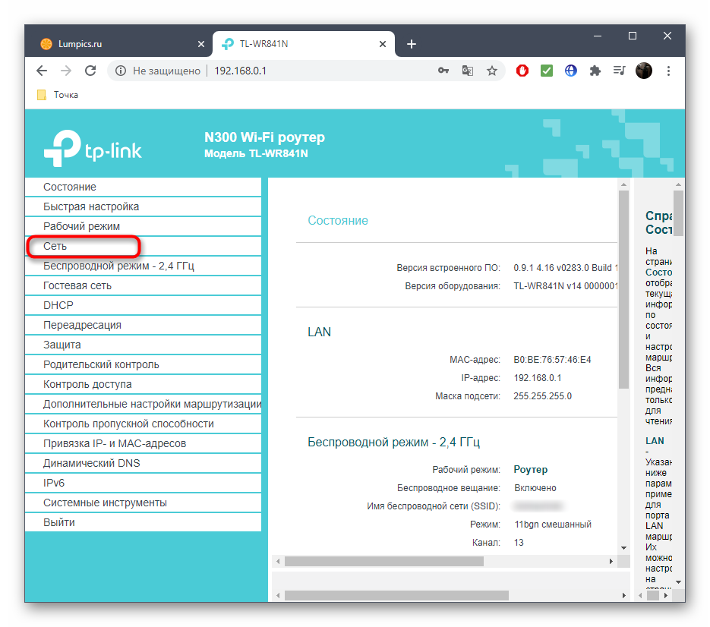Open Контроль доступа
Image resolution: width=710 pixels, height=627 pixels.
point(143,384)
